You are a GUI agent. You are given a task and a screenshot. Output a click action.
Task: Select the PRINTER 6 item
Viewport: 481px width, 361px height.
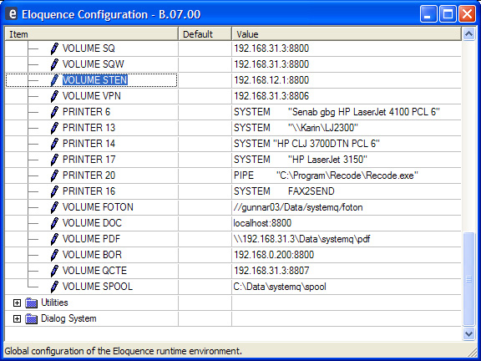tap(87, 112)
